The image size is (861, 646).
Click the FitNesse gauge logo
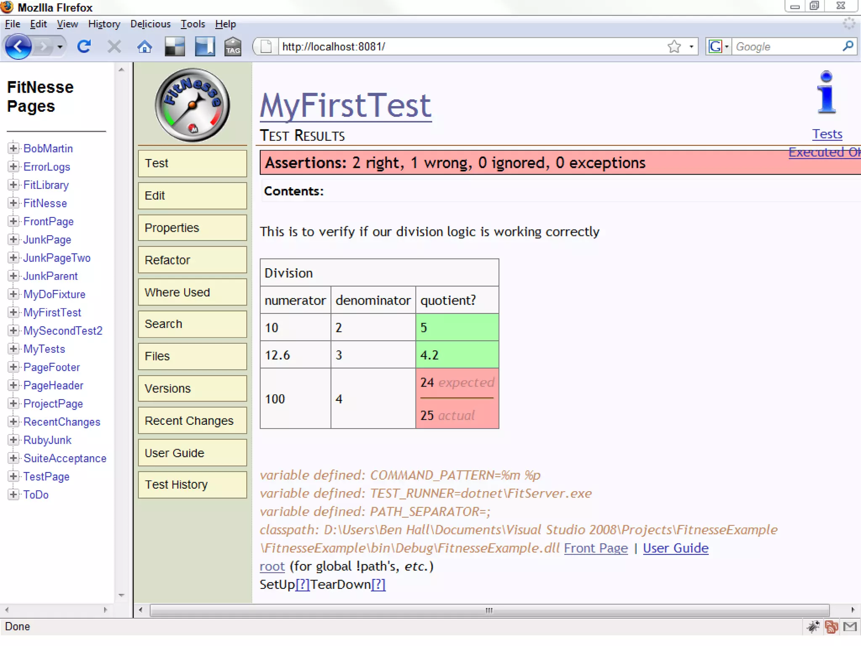(x=192, y=105)
